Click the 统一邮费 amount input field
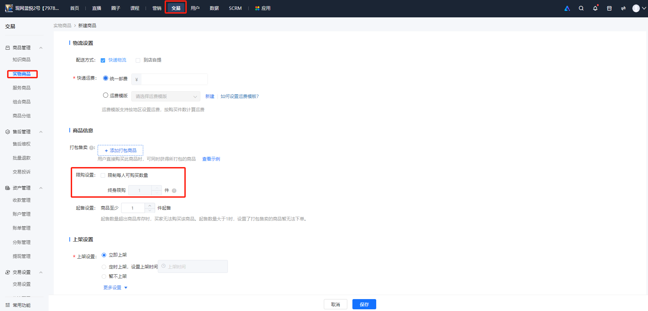Image resolution: width=648 pixels, height=311 pixels. pyautogui.click(x=174, y=79)
